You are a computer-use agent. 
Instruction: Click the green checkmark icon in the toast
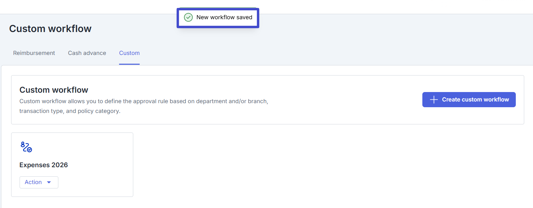click(x=188, y=17)
